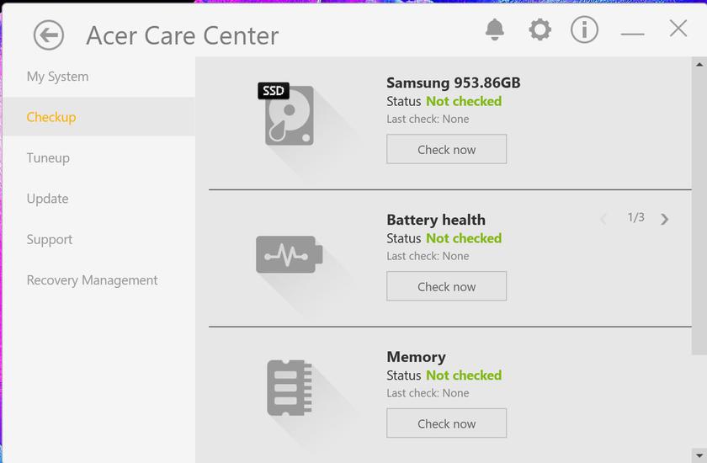707x463 pixels.
Task: Click the SSD drive icon
Action: pyautogui.click(x=288, y=115)
